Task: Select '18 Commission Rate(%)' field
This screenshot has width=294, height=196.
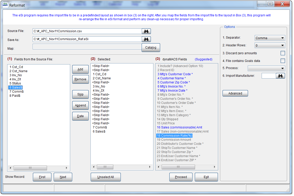Action: (174, 136)
